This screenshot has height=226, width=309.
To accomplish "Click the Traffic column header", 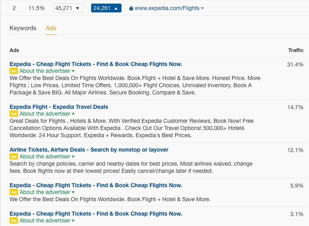I will (x=296, y=50).
